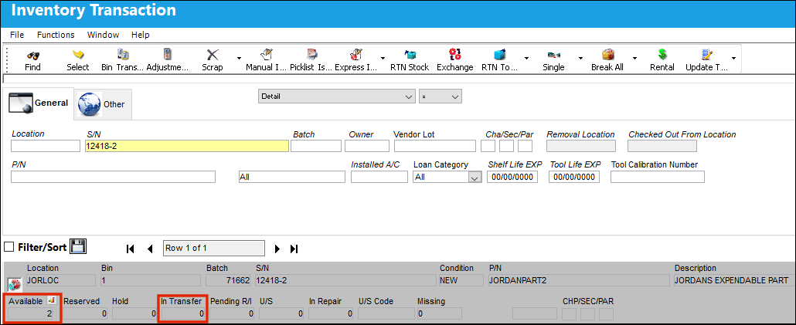Image resolution: width=796 pixels, height=325 pixels.
Task: Click the Owner input field
Action: click(x=367, y=146)
